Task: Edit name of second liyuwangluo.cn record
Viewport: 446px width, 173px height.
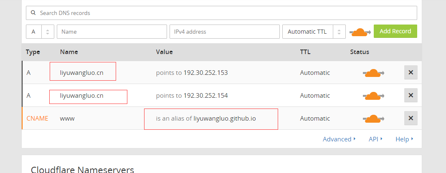Action: coord(81,96)
